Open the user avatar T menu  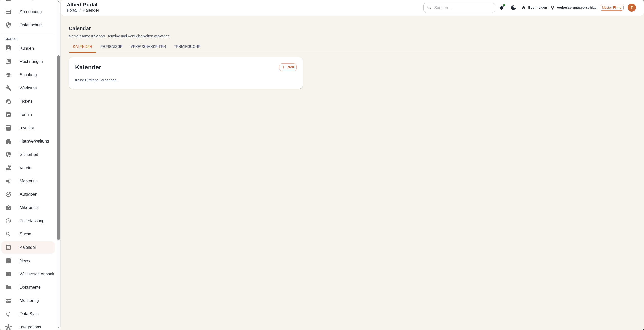[x=632, y=8]
